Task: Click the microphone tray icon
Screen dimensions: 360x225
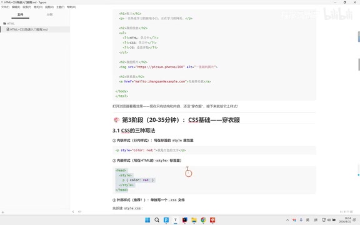Action: [x=301, y=220]
